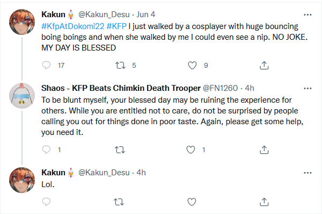Image resolution: width=322 pixels, height=214 pixels.
Task: Open more options menu on Shaos's tweet
Action: 308,88
